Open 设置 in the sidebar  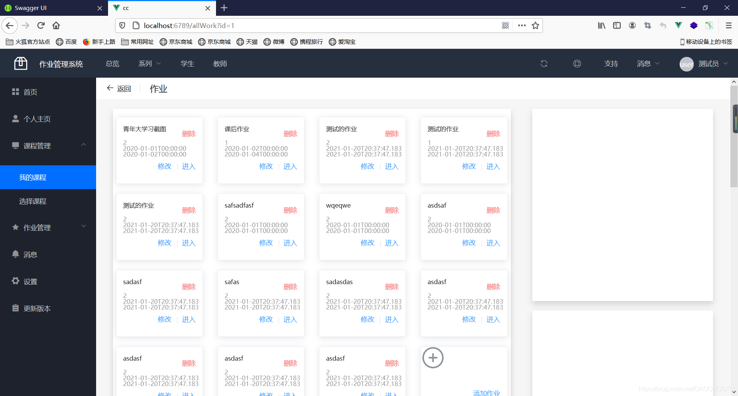pos(48,281)
